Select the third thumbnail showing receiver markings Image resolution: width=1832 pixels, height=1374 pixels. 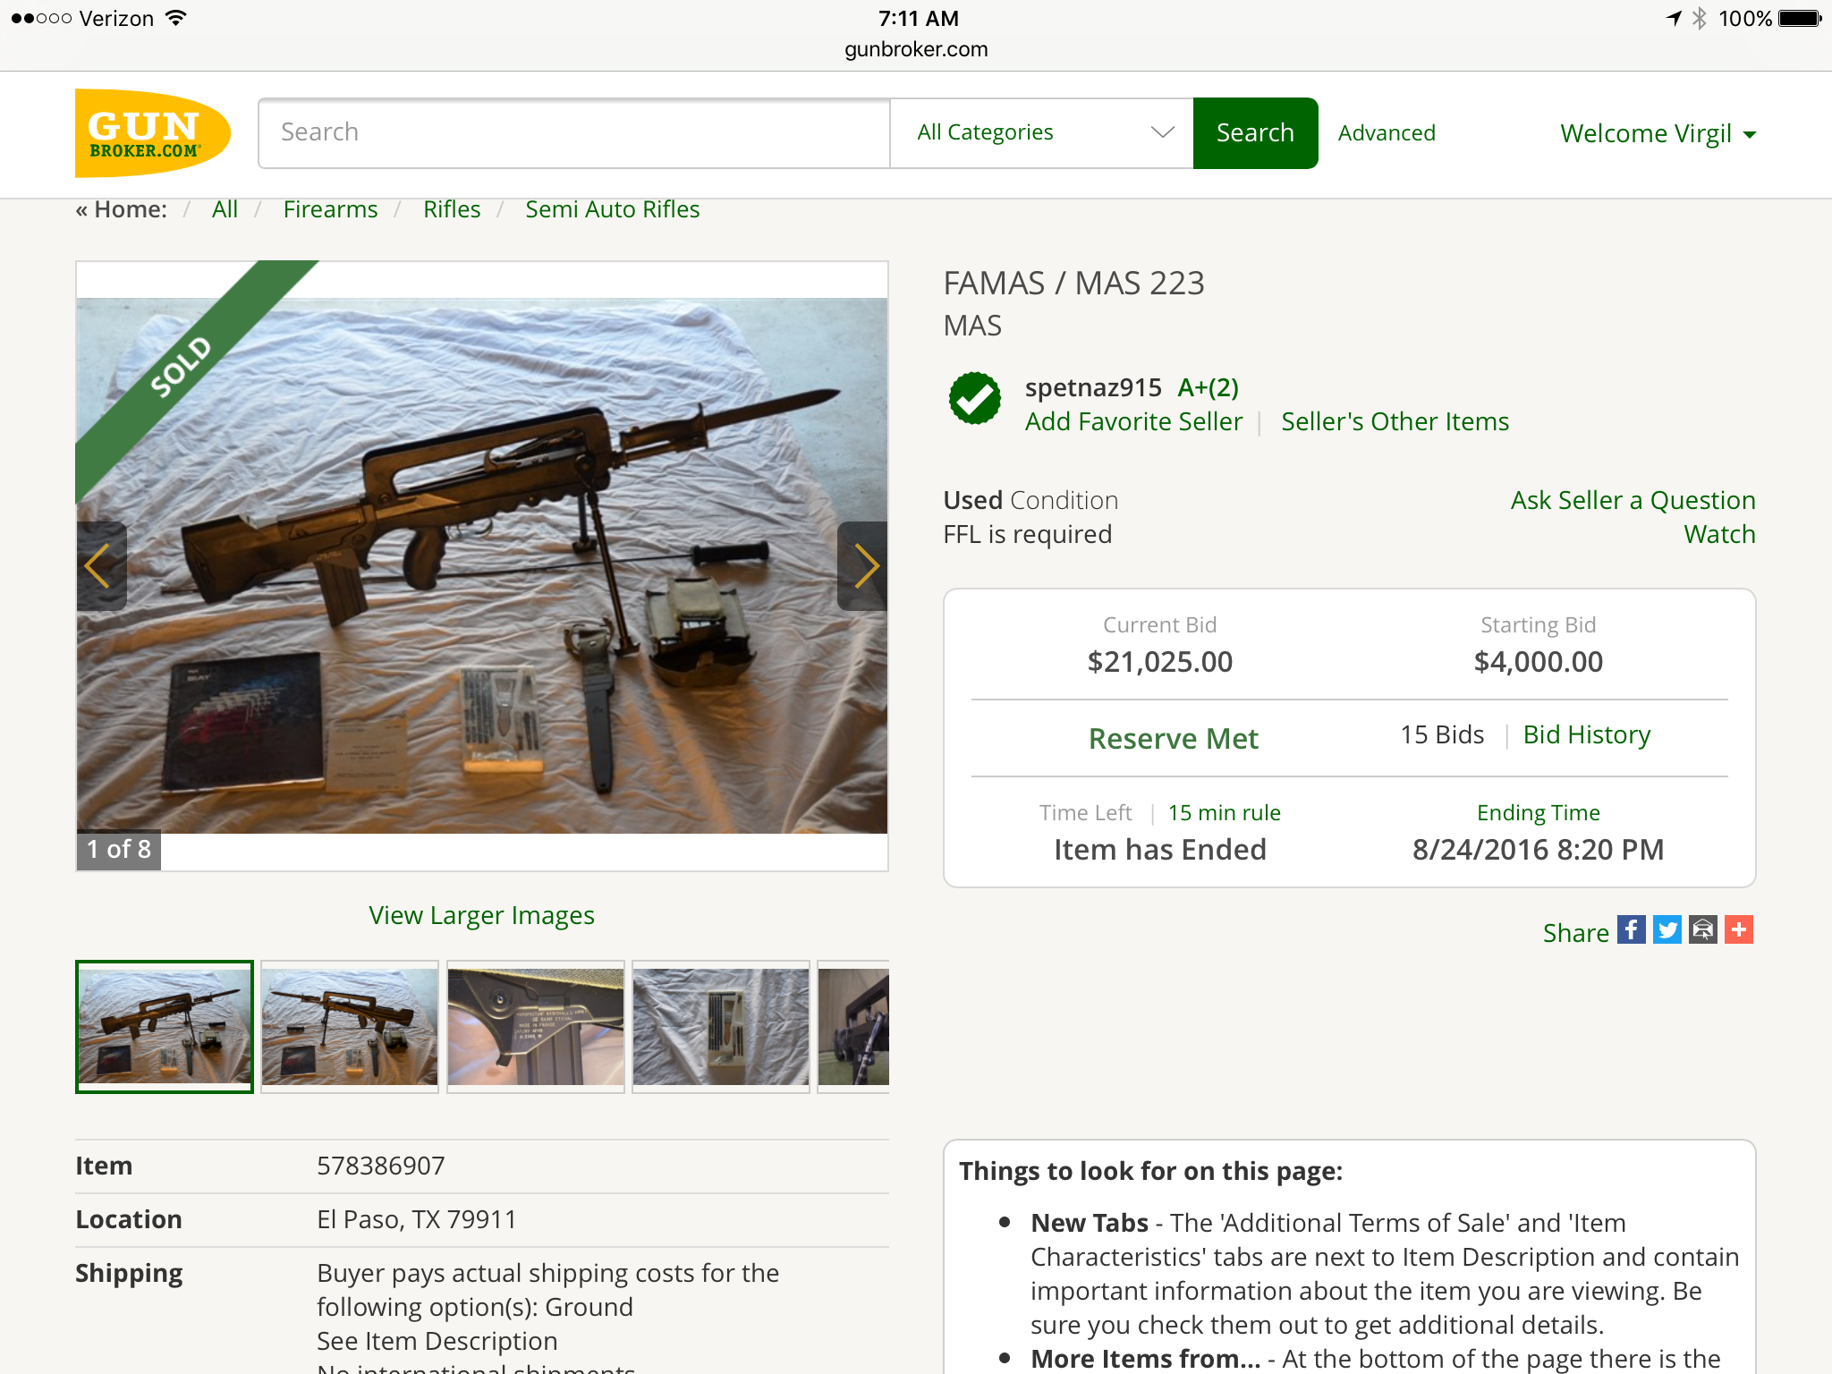[x=535, y=1027]
